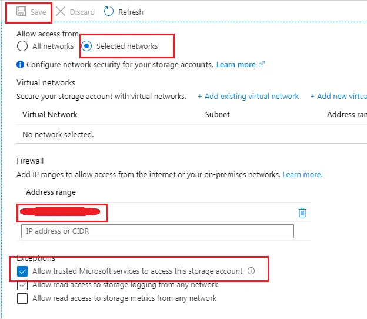The width and height of the screenshot is (367, 319).
Task: Open Firewall section's Learn more link
Action: click(x=302, y=174)
